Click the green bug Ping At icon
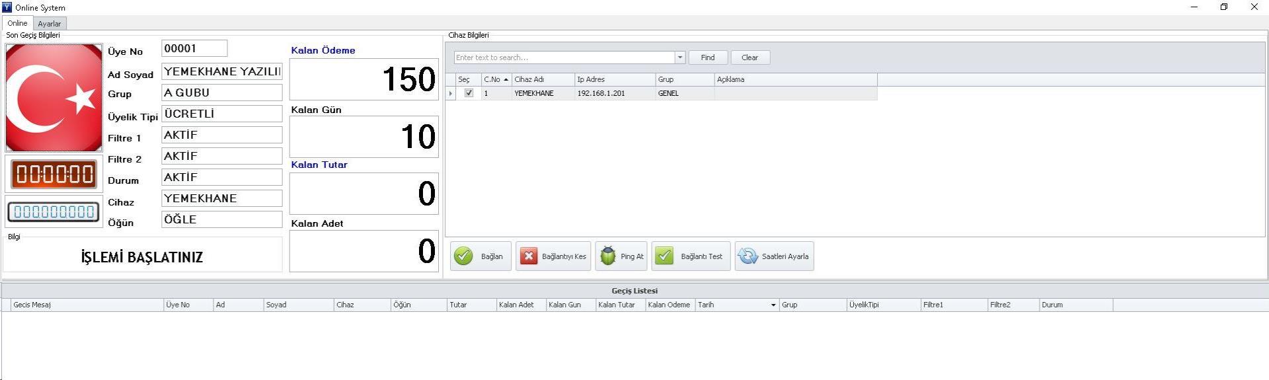 pyautogui.click(x=607, y=256)
